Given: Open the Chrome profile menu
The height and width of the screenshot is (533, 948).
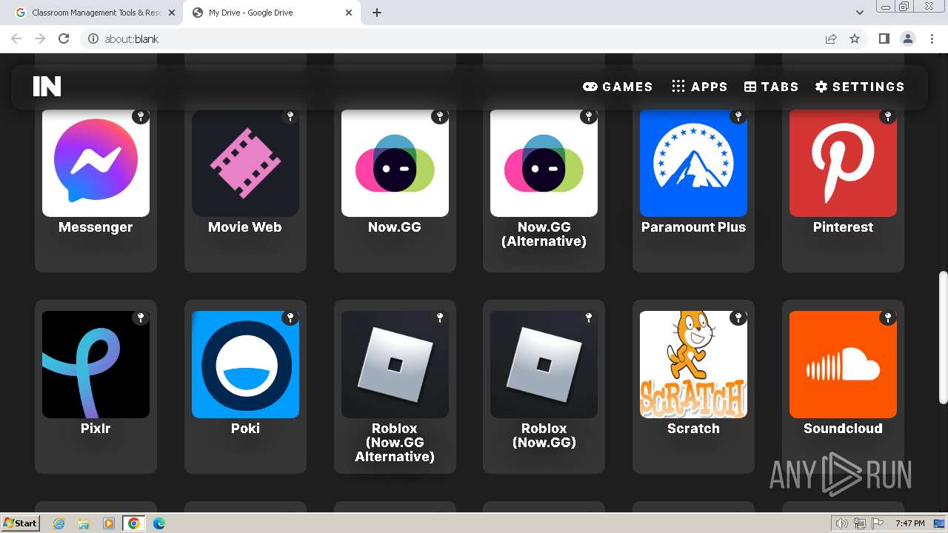Looking at the screenshot, I should 908,38.
